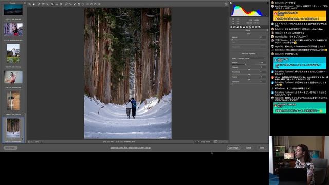Screen dimensions: 329x185
Task: Select the brown wall thumbnail in filmstrip
Action: [x=13, y=101]
